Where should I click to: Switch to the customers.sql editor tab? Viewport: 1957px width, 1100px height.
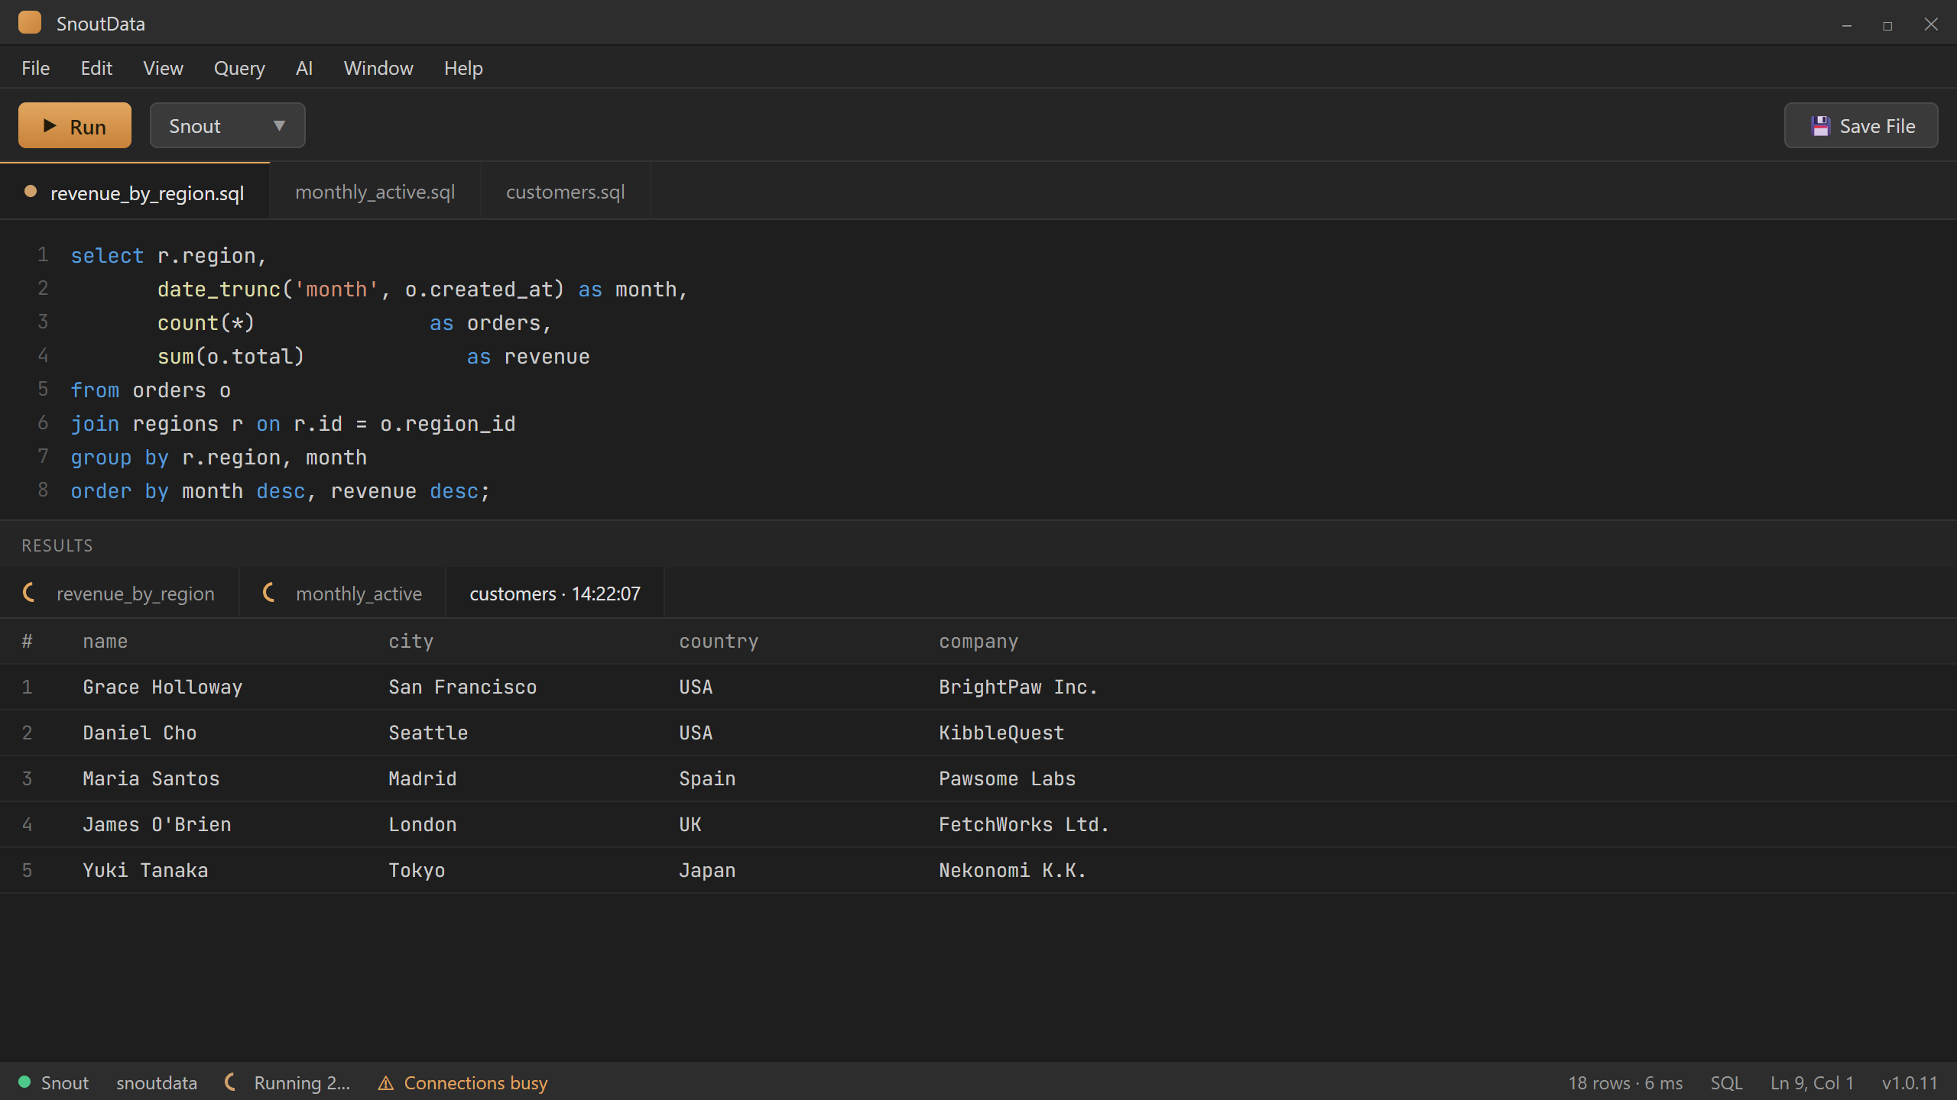tap(565, 191)
